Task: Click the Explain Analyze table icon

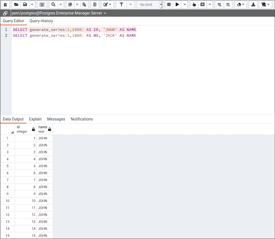Action: (202, 4)
